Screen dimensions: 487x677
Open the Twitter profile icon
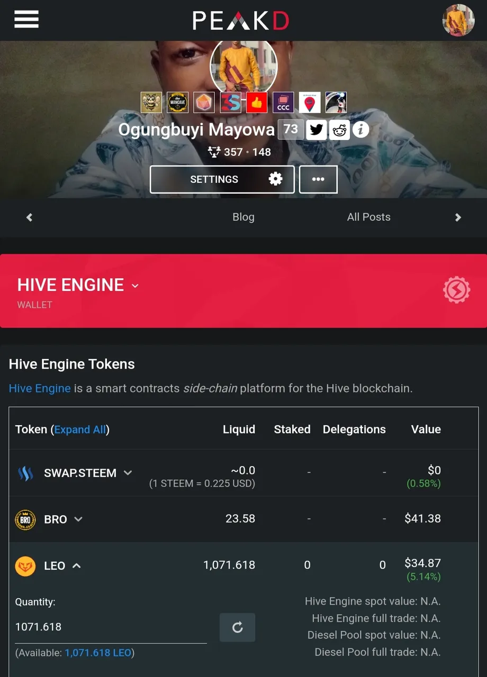(x=316, y=129)
